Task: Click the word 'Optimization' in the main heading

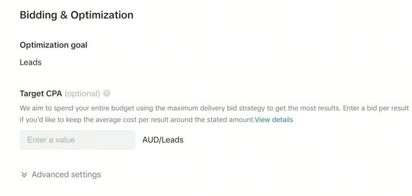Action: coord(102,15)
